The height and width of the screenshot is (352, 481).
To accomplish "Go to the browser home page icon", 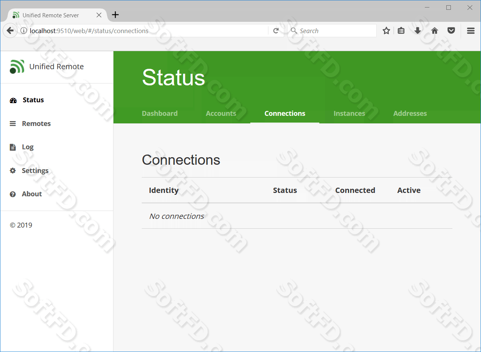I will click(x=435, y=31).
